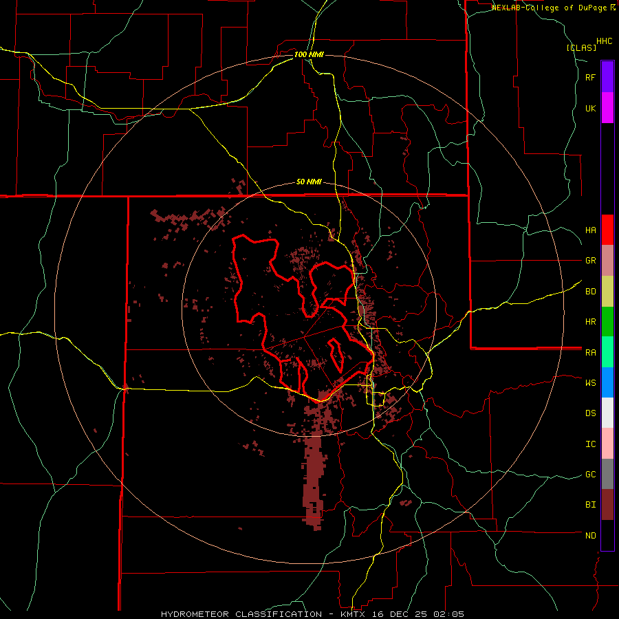619x619 pixels.
Task: Click the blue WS color swatch
Action: [607, 382]
